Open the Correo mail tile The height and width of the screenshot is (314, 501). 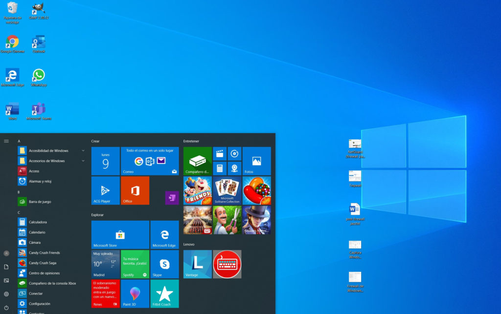tap(149, 161)
